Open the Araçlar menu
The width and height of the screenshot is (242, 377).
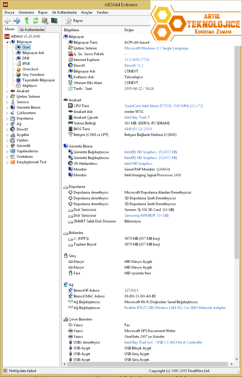click(87, 12)
